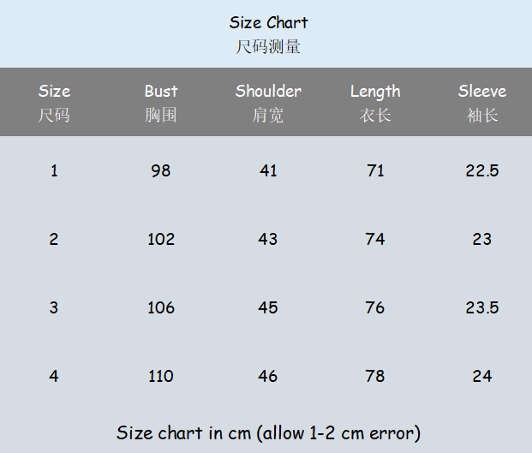Click the Length column header
Viewport: 532px width, 453px height.
[375, 92]
